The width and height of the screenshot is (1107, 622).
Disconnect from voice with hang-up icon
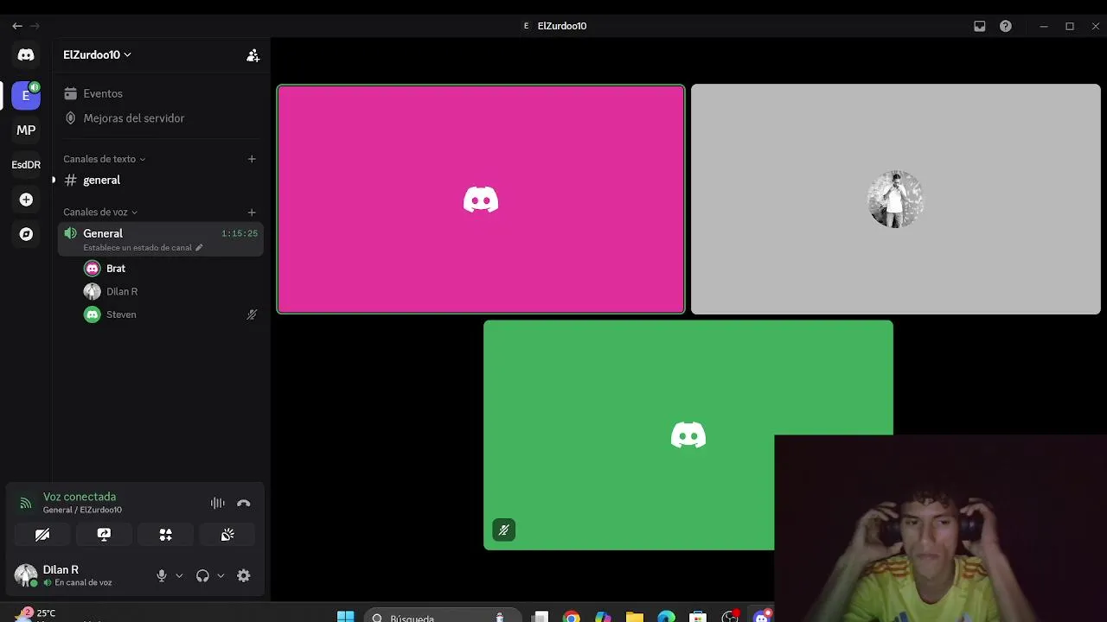click(x=244, y=503)
